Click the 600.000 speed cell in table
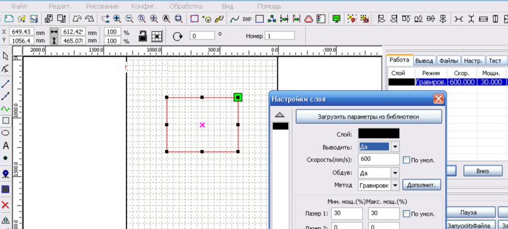 tap(462, 82)
